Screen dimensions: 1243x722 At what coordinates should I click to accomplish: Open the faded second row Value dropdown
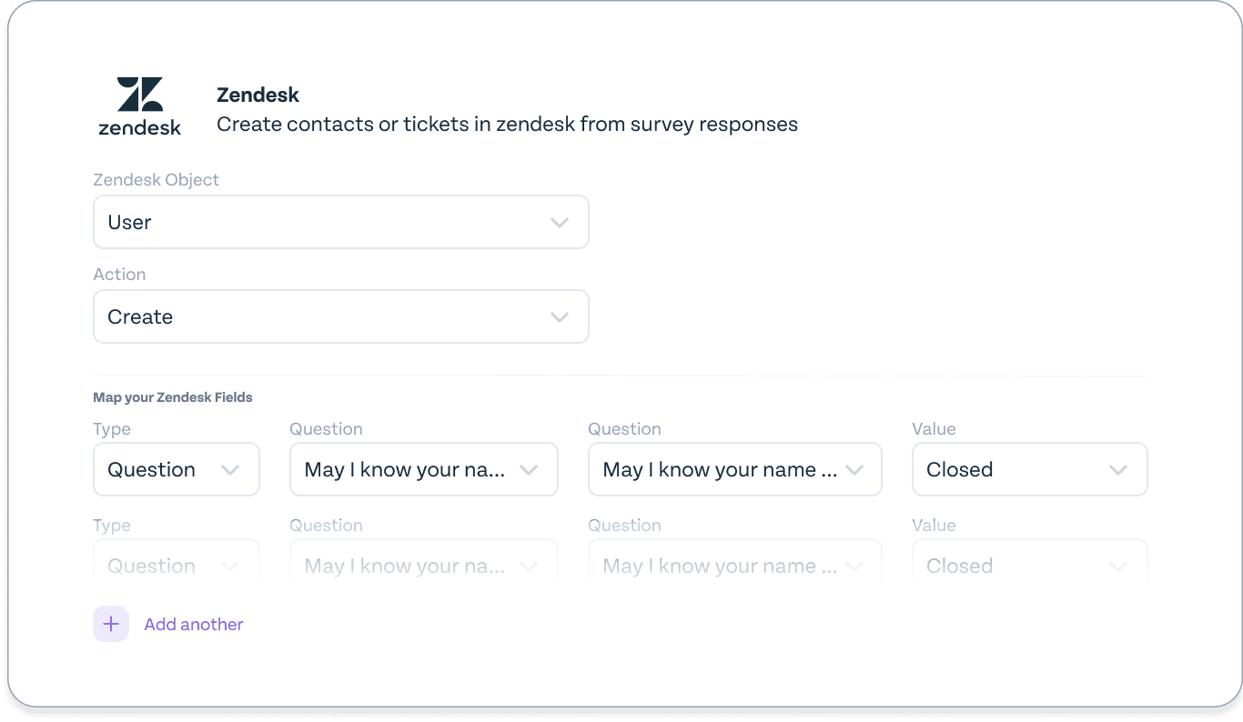coord(1030,563)
